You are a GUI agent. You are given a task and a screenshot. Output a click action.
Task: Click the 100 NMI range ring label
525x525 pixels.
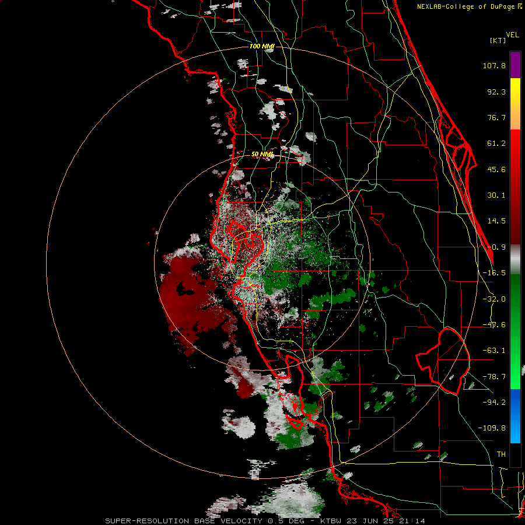coord(262,46)
